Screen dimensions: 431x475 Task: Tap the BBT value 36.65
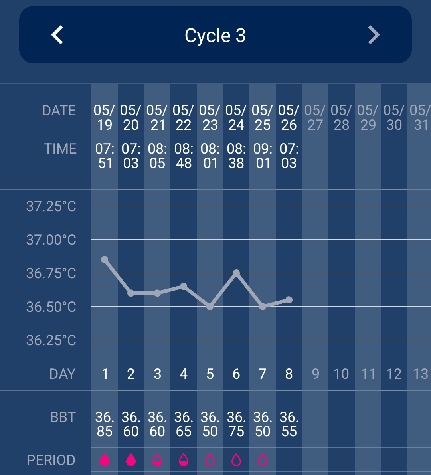[x=184, y=424]
